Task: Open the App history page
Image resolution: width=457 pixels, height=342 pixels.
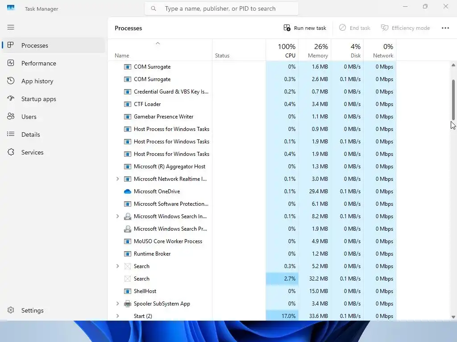Action: tap(54, 81)
